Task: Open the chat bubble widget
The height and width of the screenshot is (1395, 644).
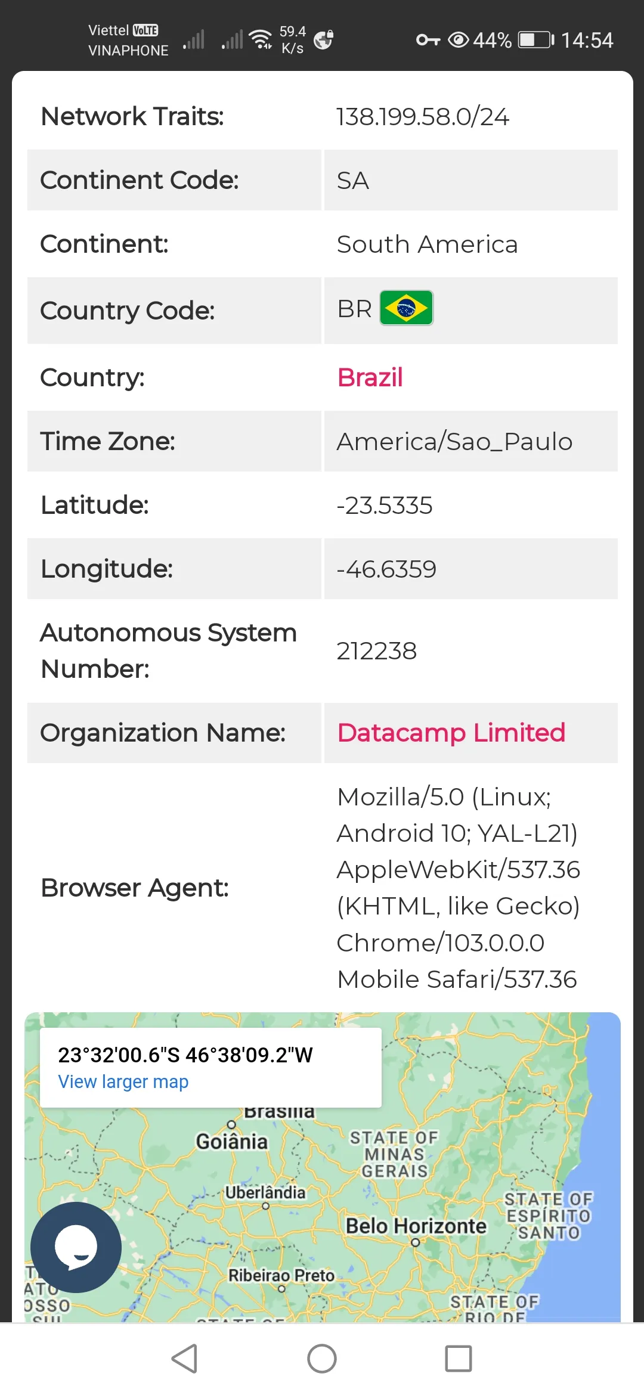Action: coord(76,1247)
